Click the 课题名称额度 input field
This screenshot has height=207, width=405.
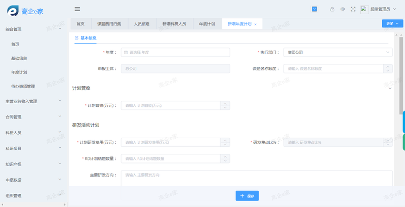click(x=338, y=68)
